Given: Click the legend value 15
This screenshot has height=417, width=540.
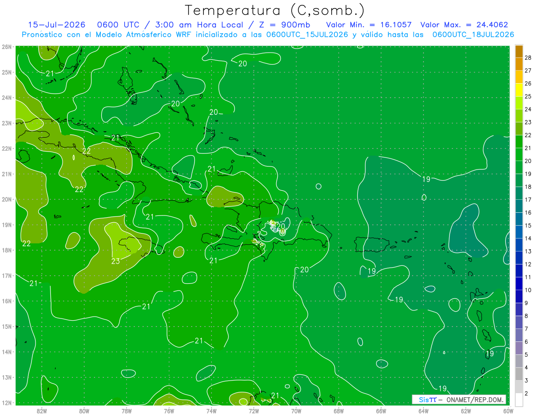Looking at the screenshot, I should point(528,225).
